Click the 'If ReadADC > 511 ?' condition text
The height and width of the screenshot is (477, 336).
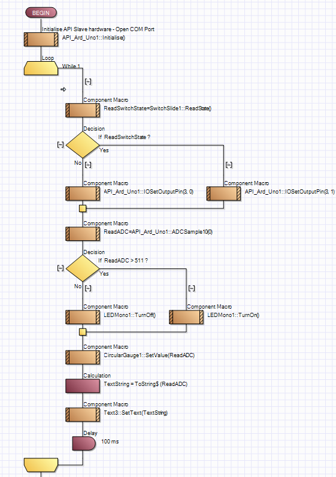point(123,261)
